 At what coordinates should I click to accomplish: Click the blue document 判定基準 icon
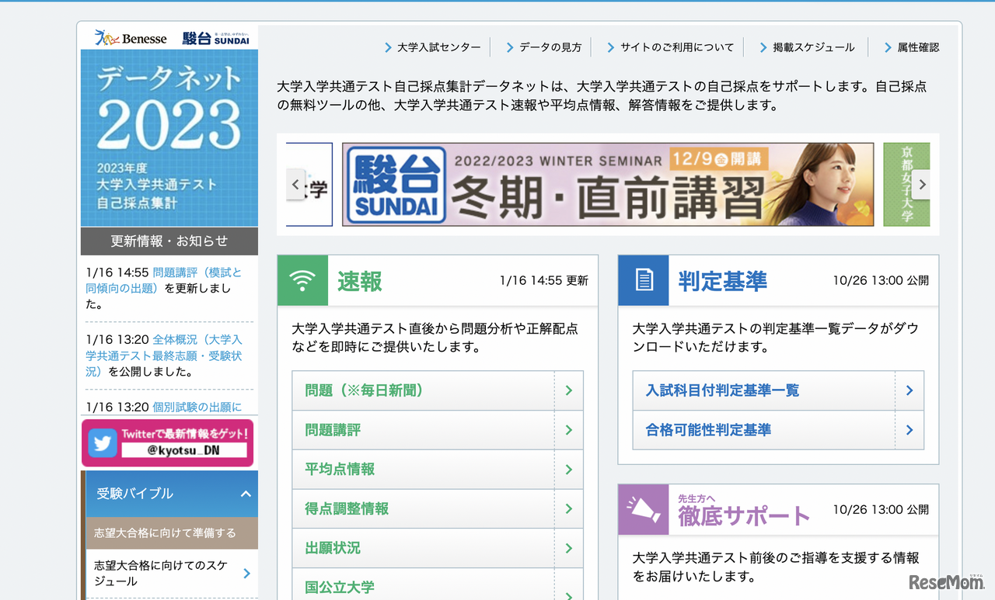[x=644, y=280]
